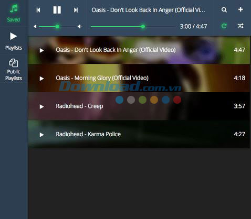Click the now-playing song title header
Image resolution: width=251 pixels, height=219 pixels.
[148, 10]
